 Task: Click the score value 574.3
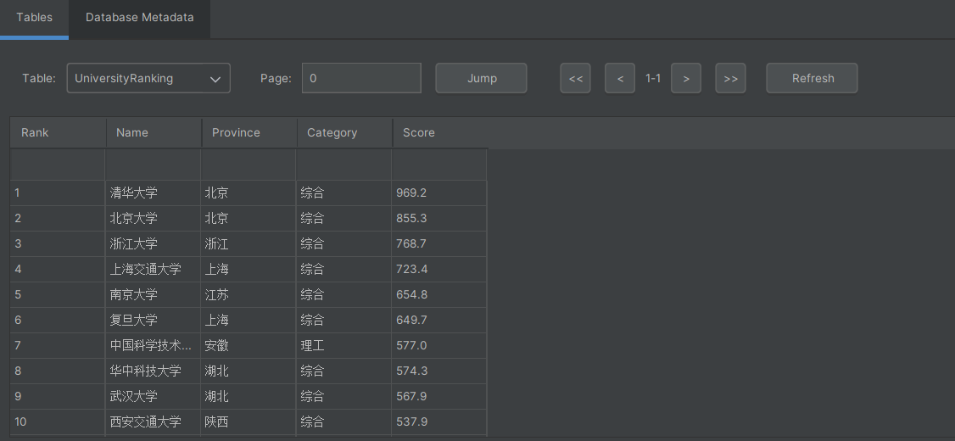point(439,371)
